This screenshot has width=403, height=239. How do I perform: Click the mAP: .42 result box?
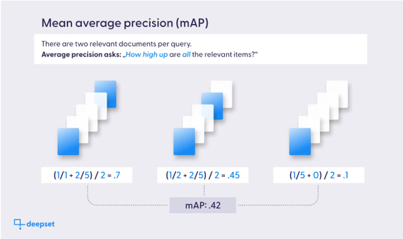tap(203, 205)
